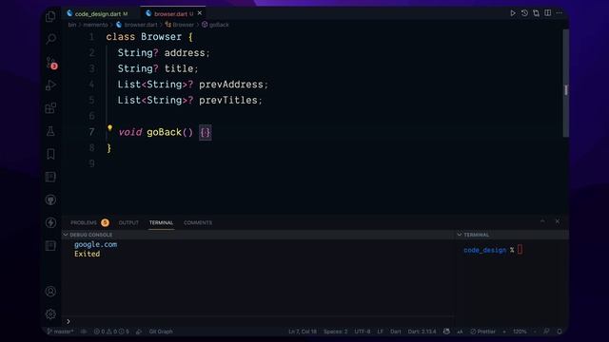The image size is (609, 342).
Task: Click the bin breadcrumb segment
Action: 72,25
